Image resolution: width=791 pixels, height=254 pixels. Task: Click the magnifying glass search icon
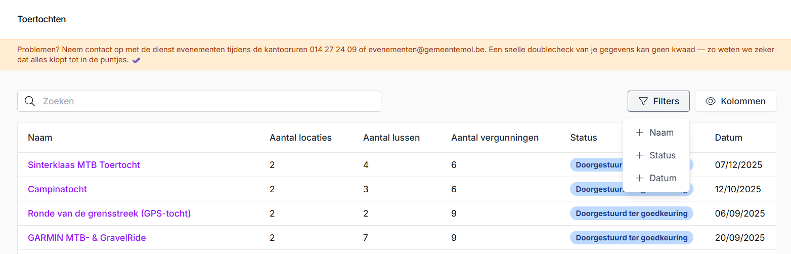pyautogui.click(x=30, y=101)
